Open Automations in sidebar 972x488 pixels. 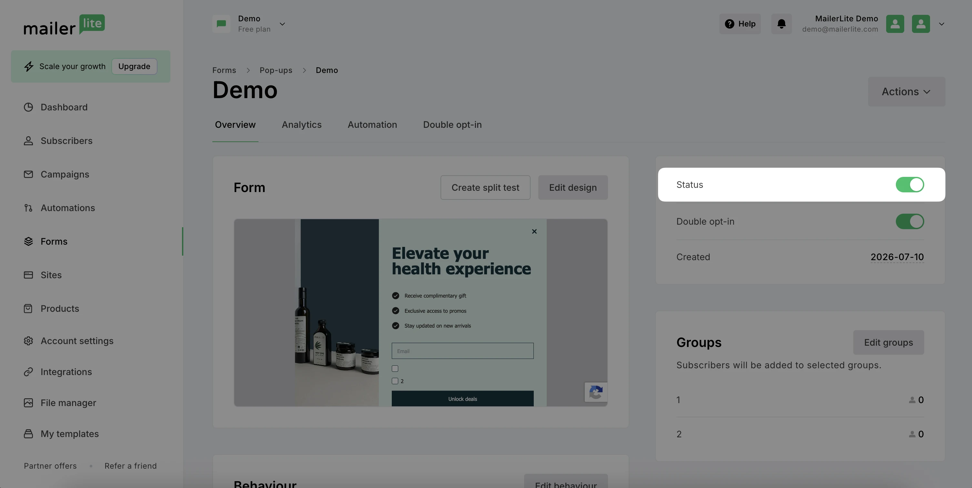(68, 208)
